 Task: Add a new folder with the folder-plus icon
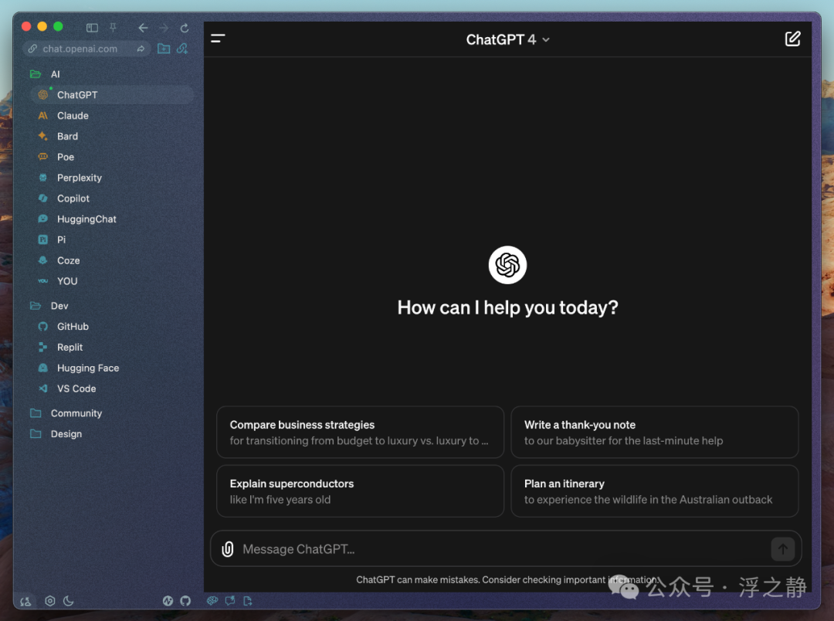[x=164, y=49]
